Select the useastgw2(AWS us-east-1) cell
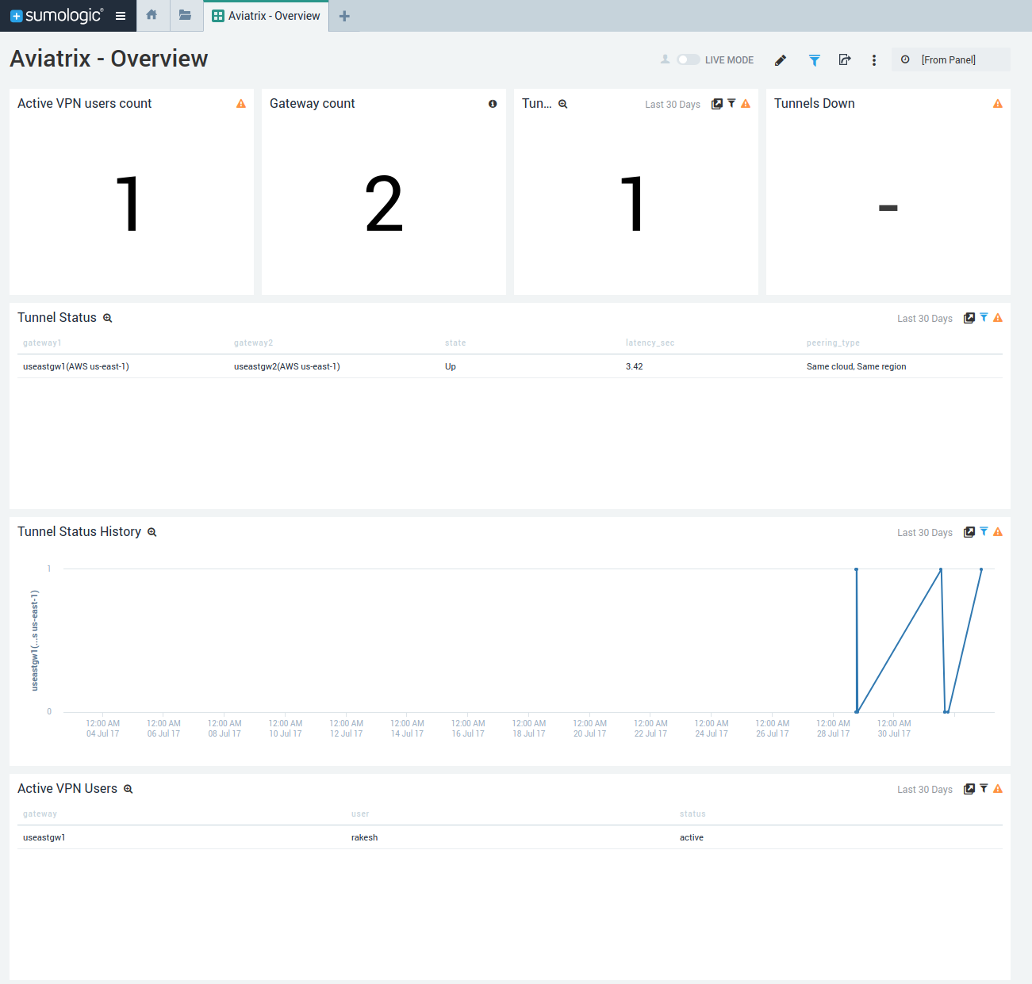This screenshot has width=1032, height=984. coord(287,366)
